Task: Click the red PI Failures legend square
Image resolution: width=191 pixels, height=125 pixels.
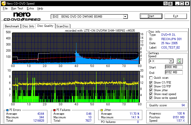Action: (x=54, y=110)
